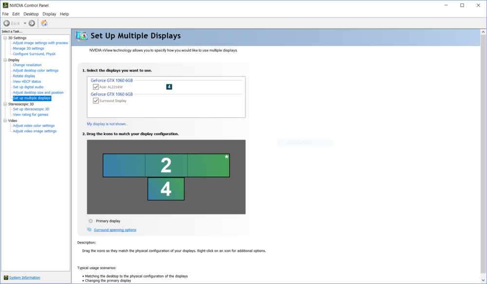Select View HDCP status
This screenshot has height=284, width=487.
tap(27, 82)
